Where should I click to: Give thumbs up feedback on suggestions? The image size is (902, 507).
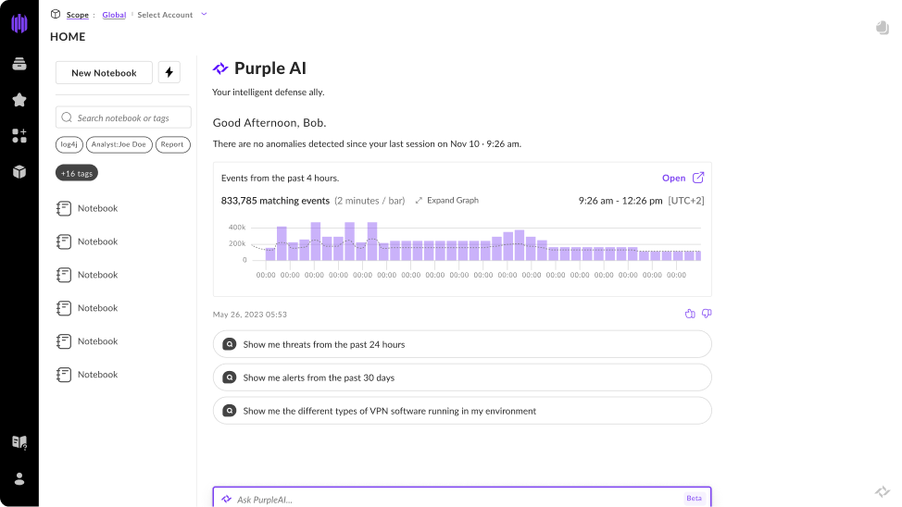tap(690, 314)
